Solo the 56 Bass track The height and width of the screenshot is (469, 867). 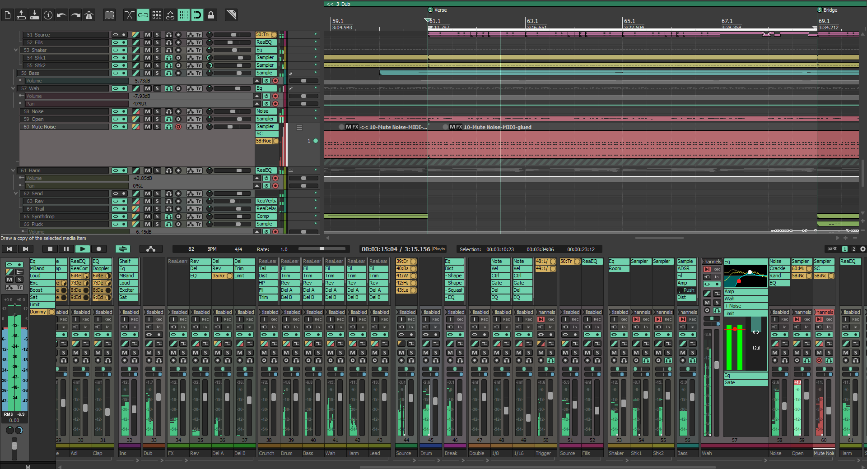click(157, 73)
